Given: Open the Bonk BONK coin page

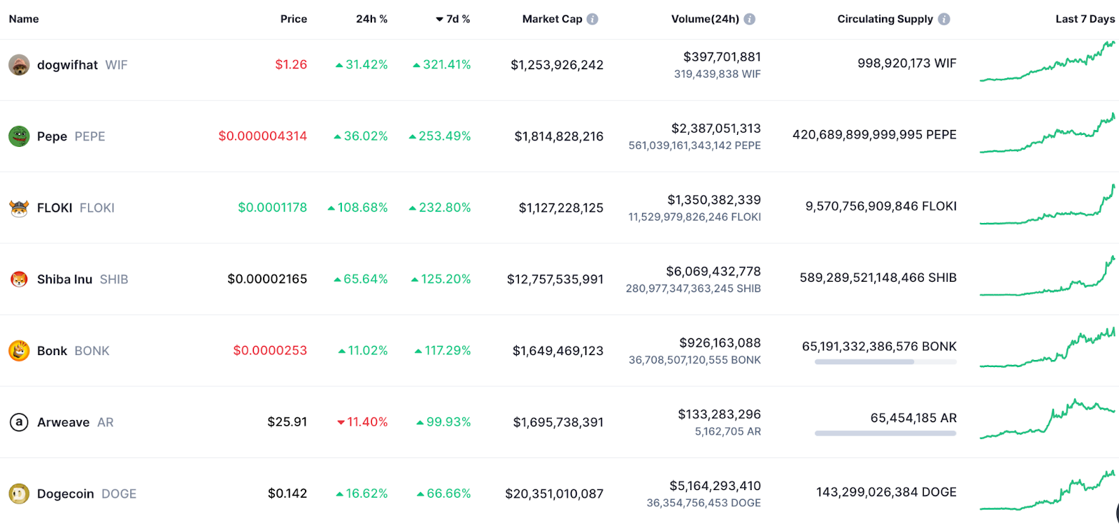Looking at the screenshot, I should pyautogui.click(x=73, y=350).
